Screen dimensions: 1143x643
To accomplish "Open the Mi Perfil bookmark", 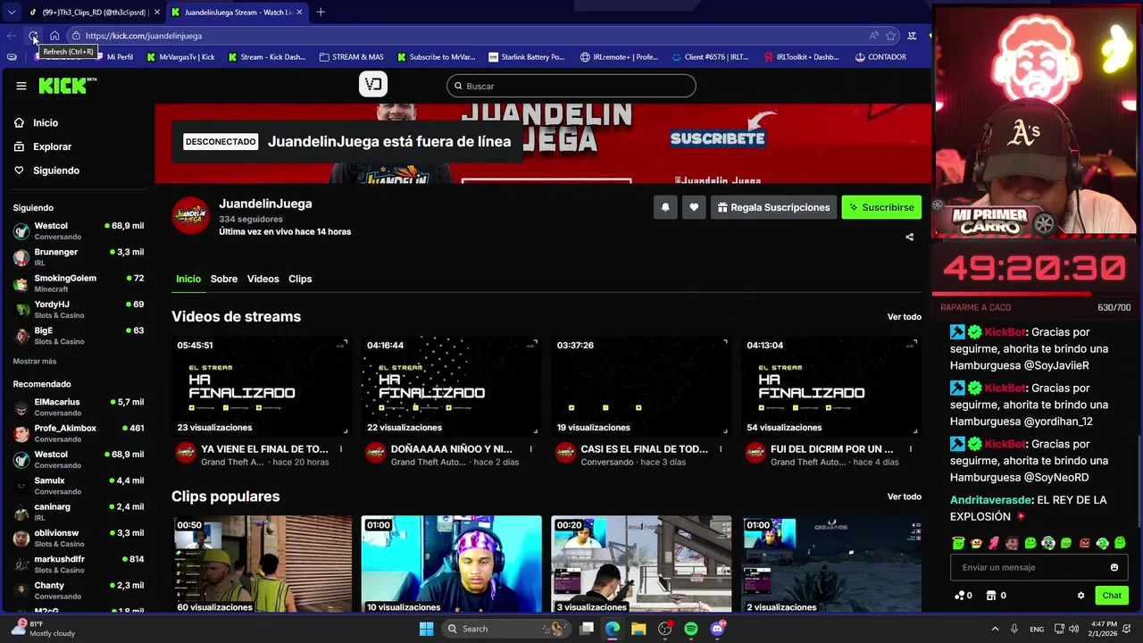I will pos(113,57).
